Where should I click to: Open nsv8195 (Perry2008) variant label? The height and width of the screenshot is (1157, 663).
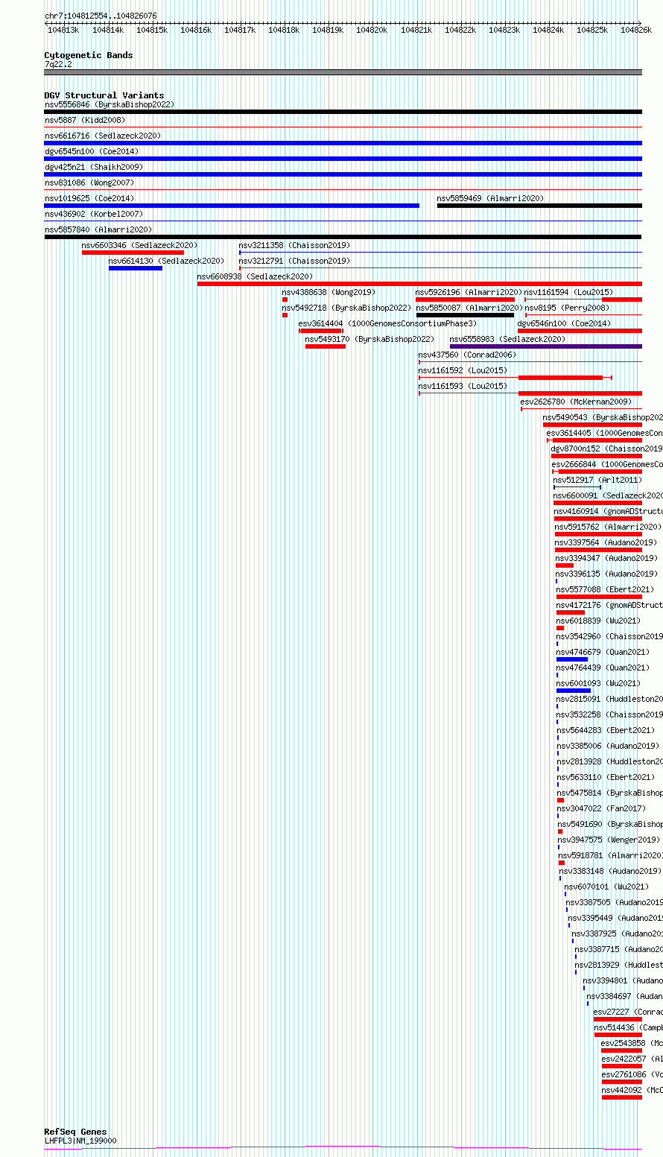(567, 308)
